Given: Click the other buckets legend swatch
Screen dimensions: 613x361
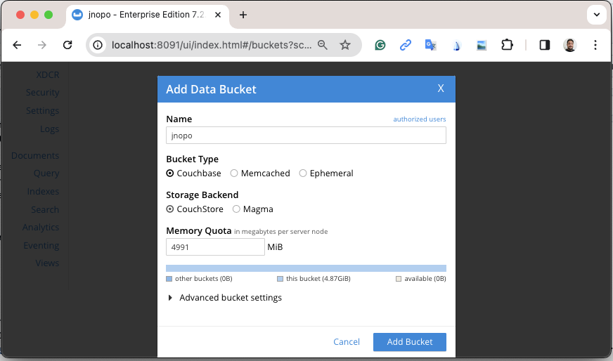Looking at the screenshot, I should point(169,279).
